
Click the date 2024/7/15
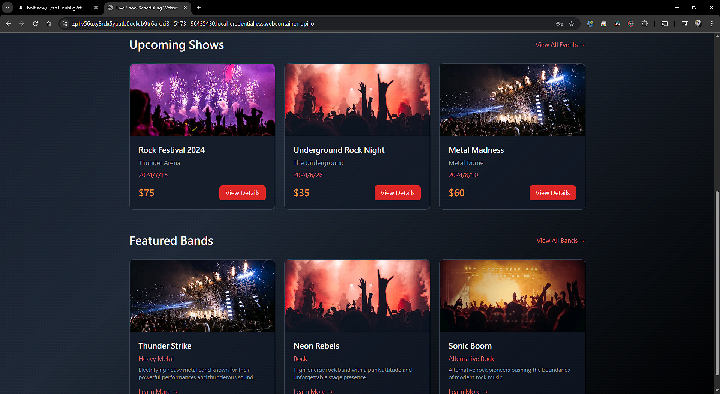(x=153, y=175)
